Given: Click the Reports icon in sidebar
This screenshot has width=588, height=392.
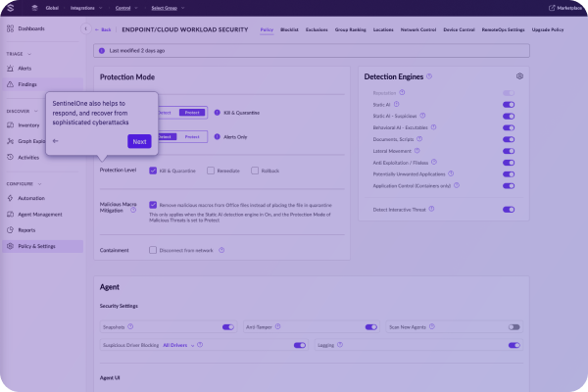Looking at the screenshot, I should (10, 229).
